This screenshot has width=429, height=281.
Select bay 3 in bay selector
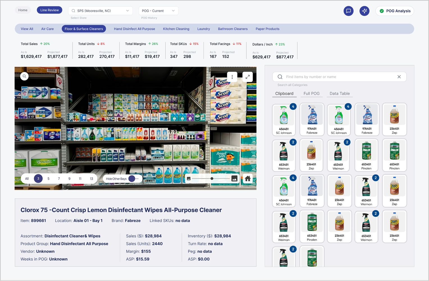point(38,179)
